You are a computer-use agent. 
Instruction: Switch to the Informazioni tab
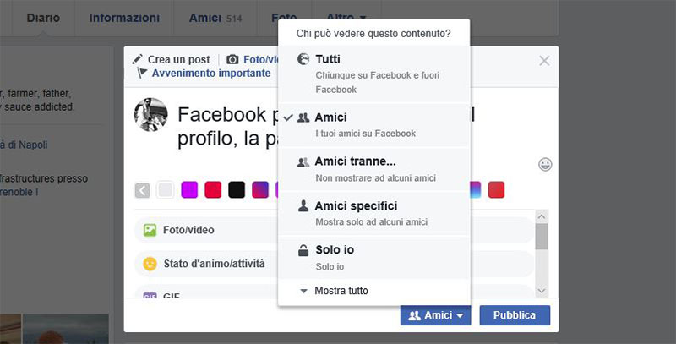point(124,18)
